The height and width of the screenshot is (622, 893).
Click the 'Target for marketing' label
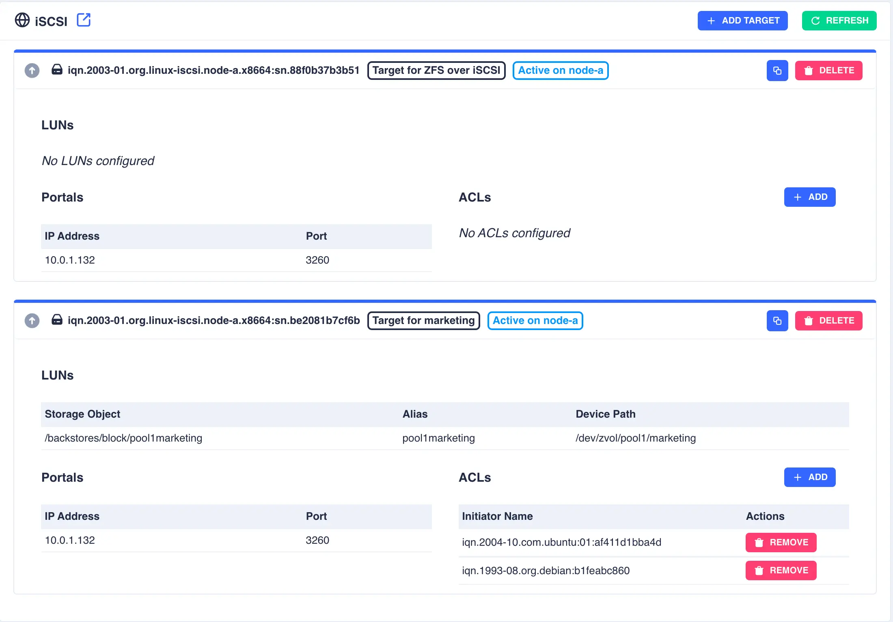click(x=423, y=321)
